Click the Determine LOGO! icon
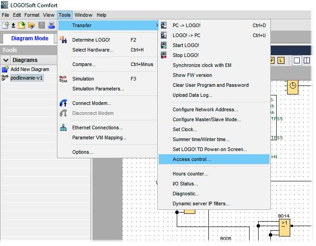 click(x=63, y=40)
